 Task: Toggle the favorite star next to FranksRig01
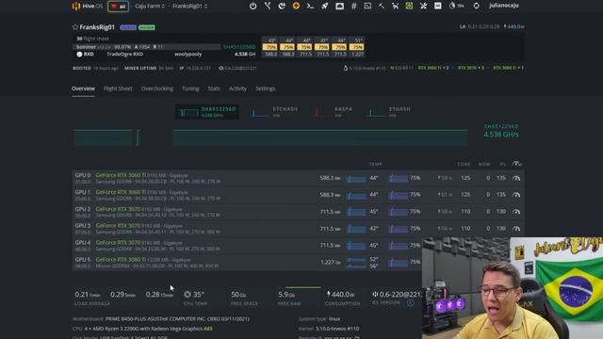coord(75,27)
